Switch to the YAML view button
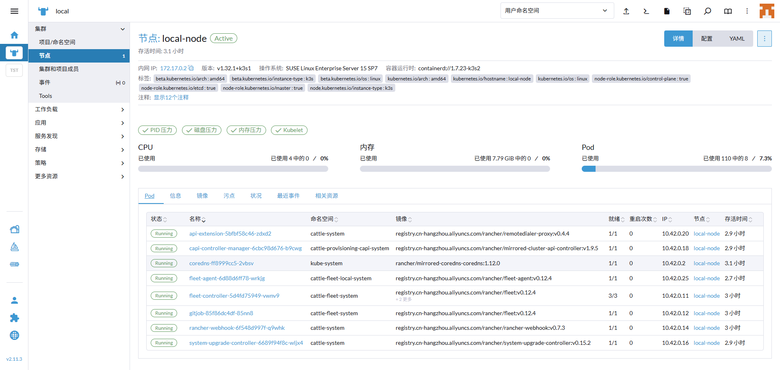The height and width of the screenshot is (370, 780). coord(737,39)
